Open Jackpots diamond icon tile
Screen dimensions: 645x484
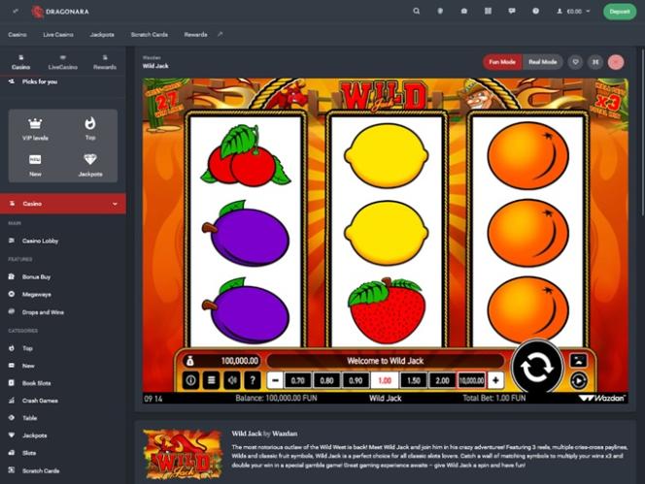(x=90, y=165)
